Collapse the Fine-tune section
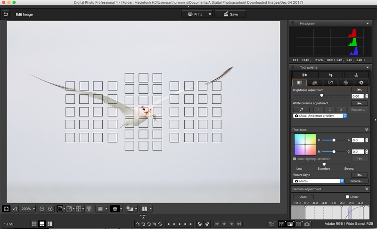The image size is (377, 229). 367,130
